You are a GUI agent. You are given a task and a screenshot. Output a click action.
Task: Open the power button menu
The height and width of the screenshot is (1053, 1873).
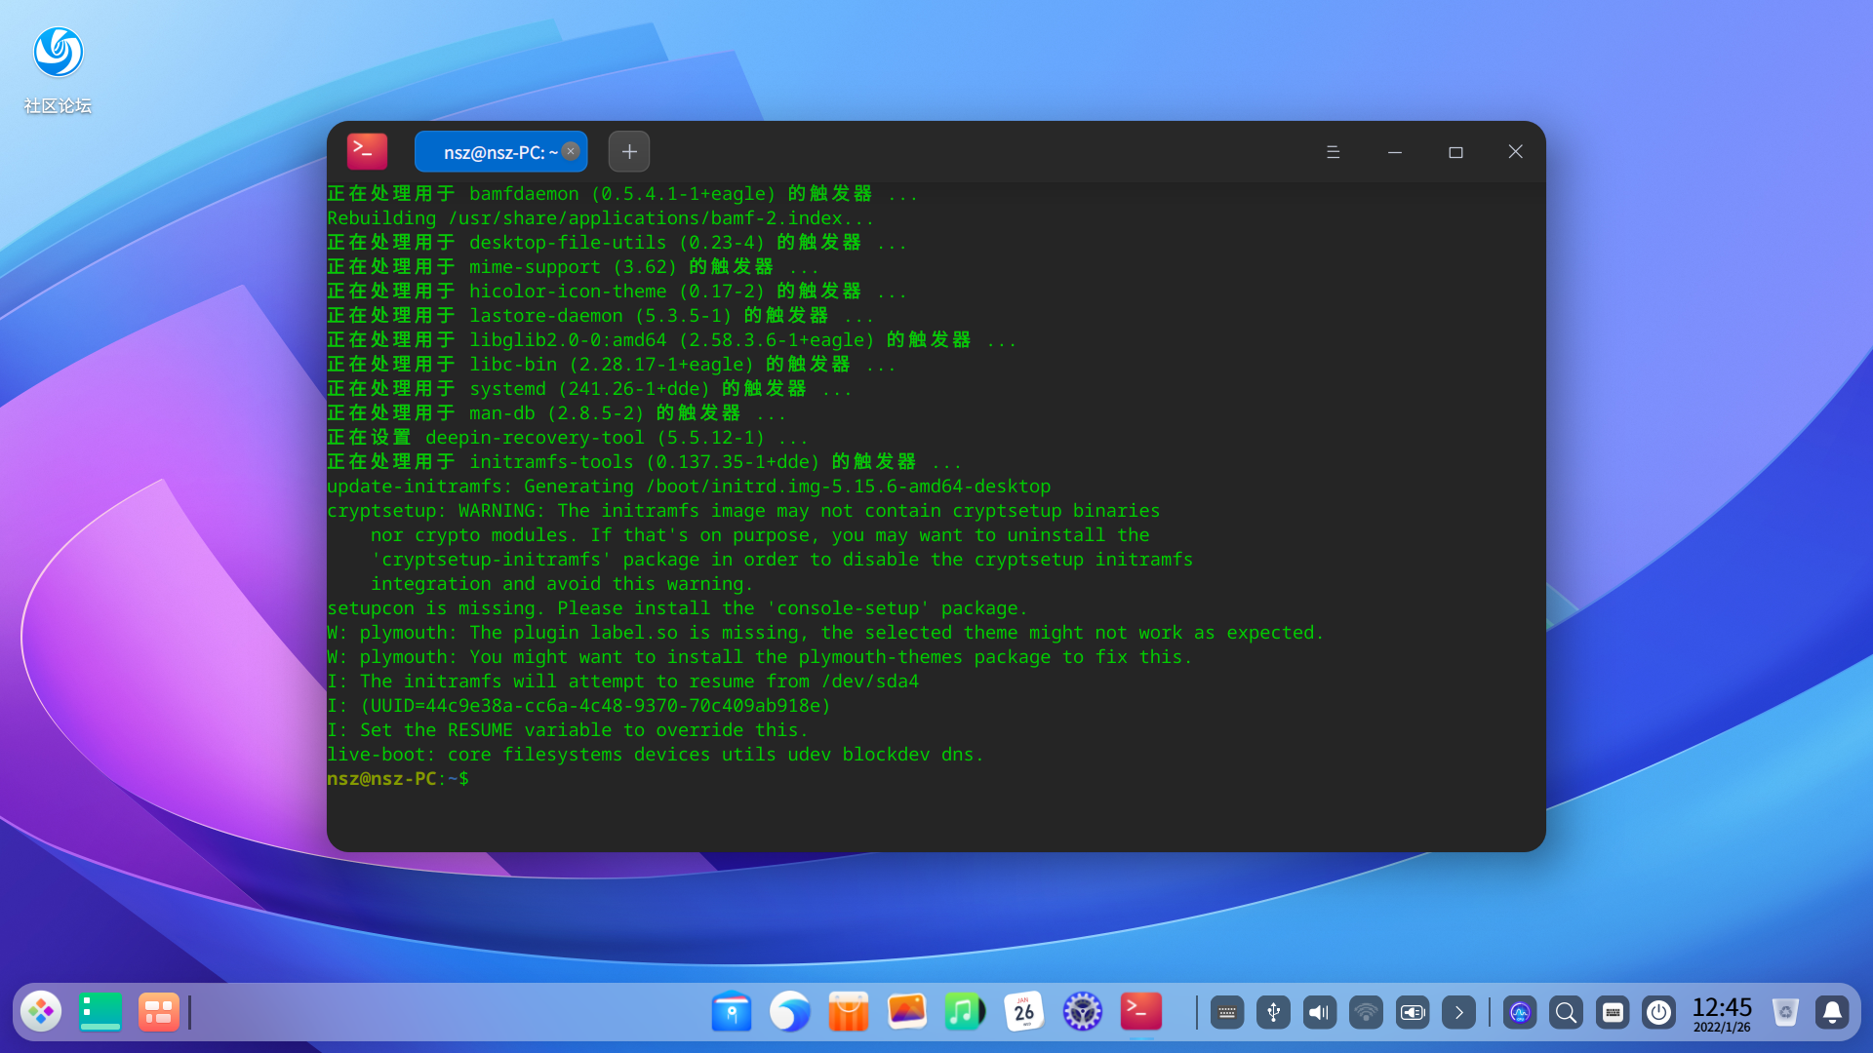tap(1658, 1012)
